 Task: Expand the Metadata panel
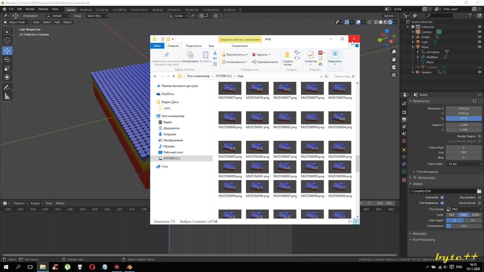click(x=419, y=233)
